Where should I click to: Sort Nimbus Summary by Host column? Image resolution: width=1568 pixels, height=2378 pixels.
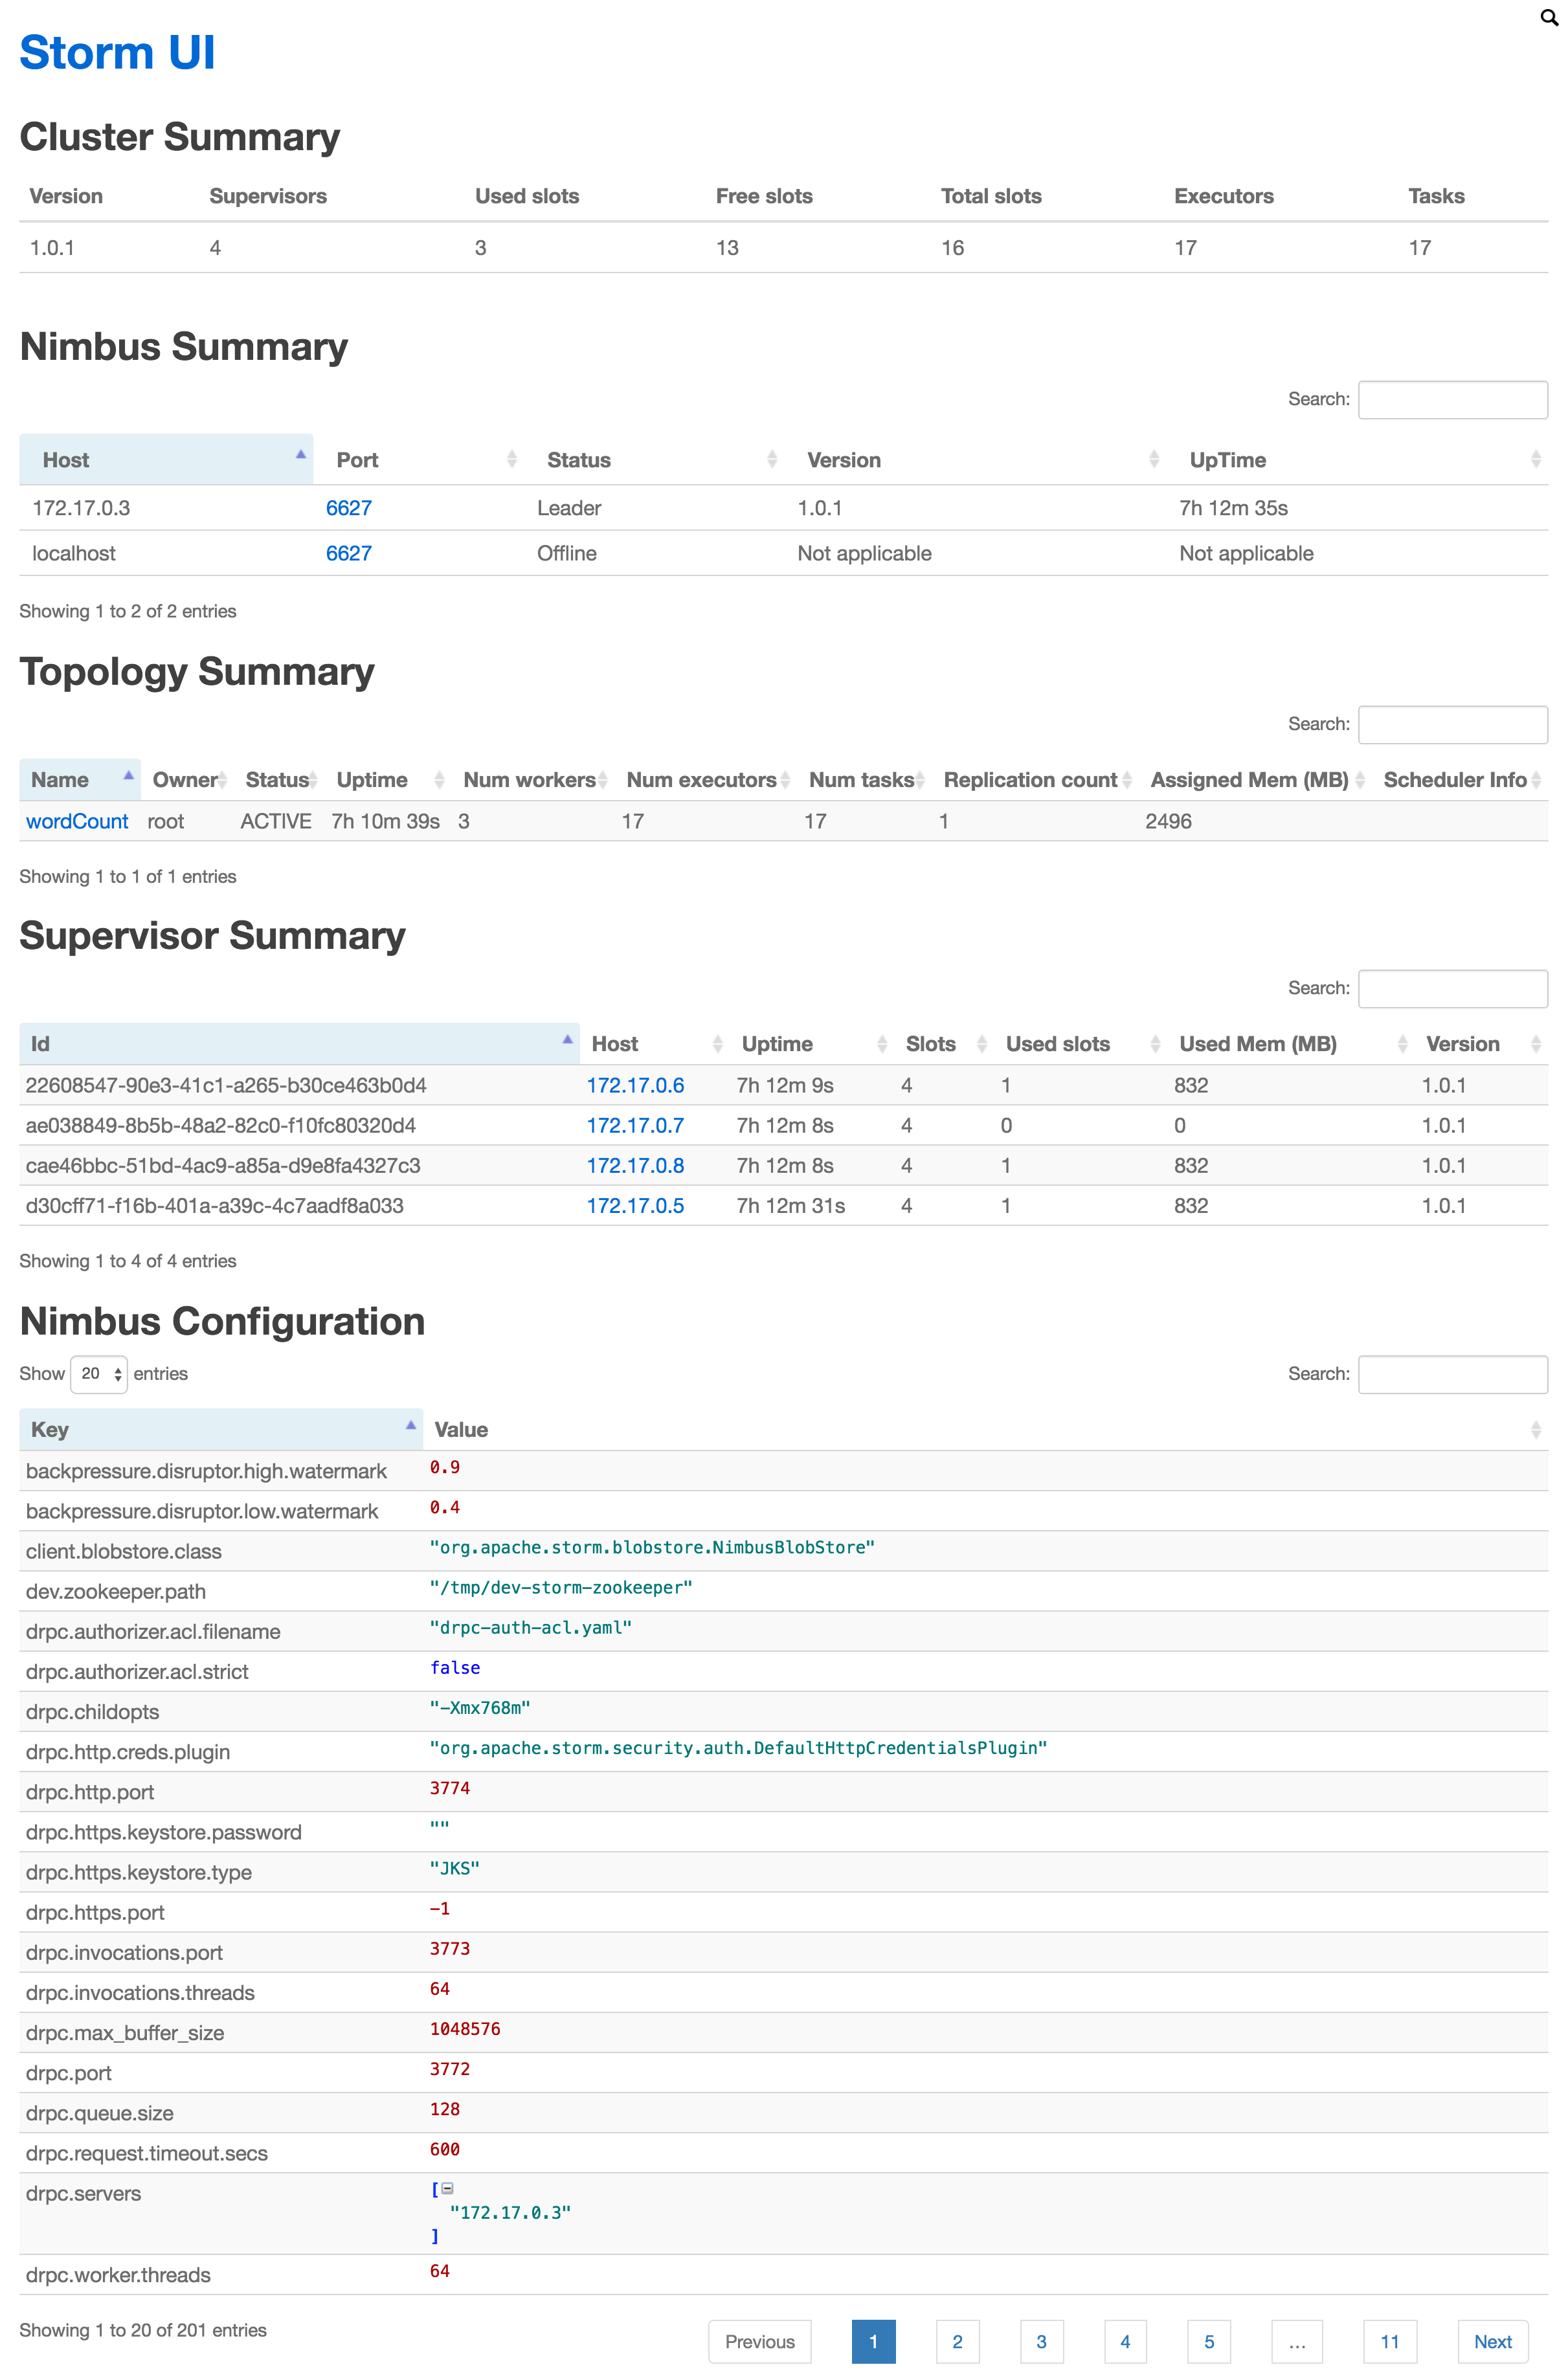(x=166, y=460)
